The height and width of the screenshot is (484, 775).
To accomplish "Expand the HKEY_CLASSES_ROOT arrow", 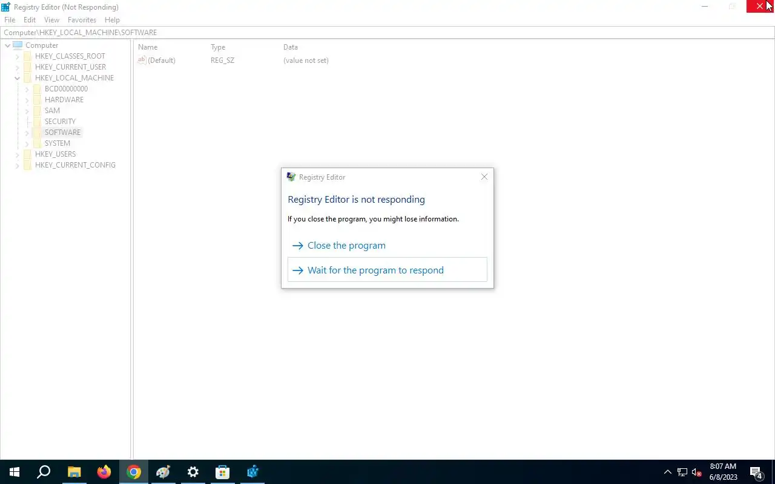I will (17, 56).
